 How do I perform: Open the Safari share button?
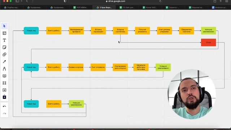tap(215, 1)
